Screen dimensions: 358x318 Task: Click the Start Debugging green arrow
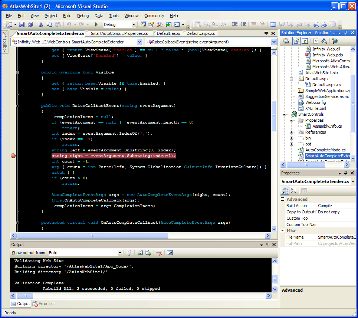pos(96,24)
